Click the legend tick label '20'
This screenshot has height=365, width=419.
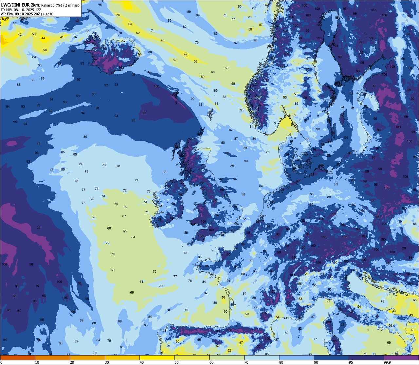(x=72, y=362)
